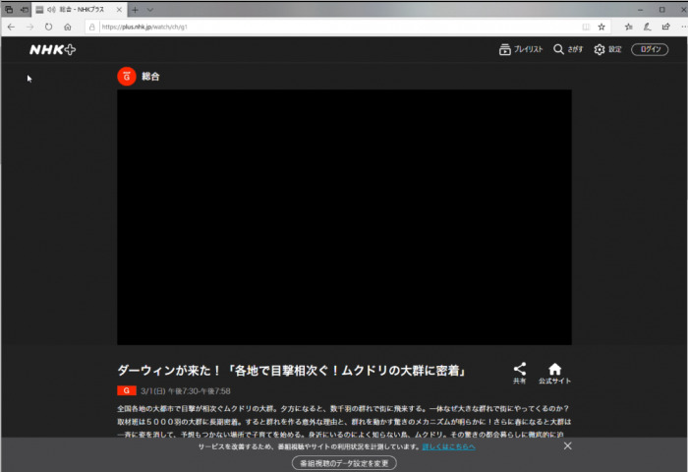
Task: Open a new tab
Action: 136,9
